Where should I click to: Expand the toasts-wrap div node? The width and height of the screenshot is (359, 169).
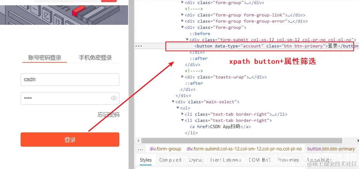[183, 77]
